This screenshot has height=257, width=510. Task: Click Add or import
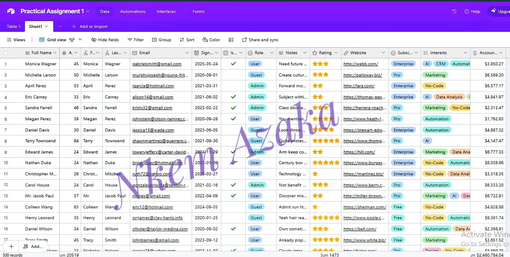(90, 26)
